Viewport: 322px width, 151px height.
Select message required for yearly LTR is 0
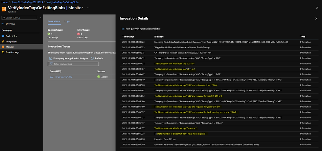[x=187, y=107]
